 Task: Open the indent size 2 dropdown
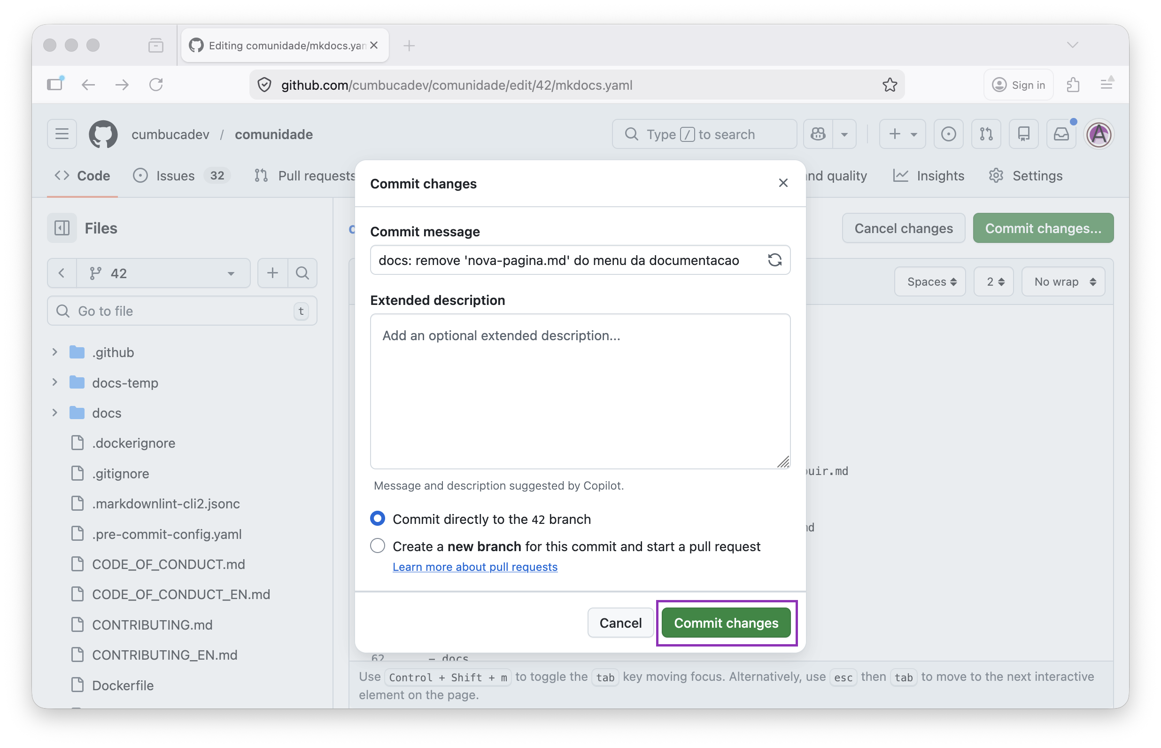click(993, 282)
